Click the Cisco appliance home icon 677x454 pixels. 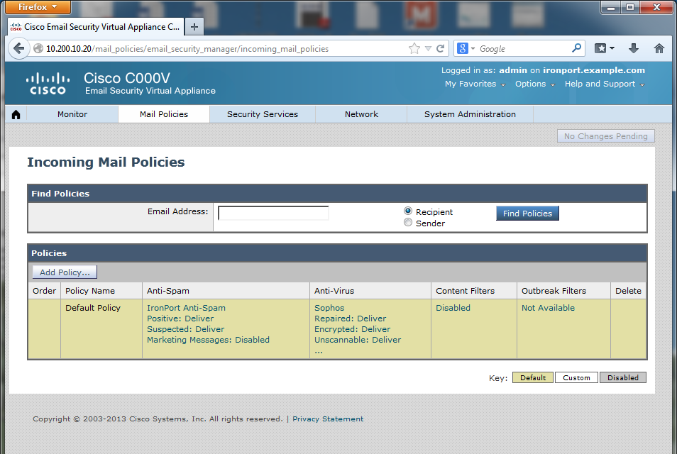[x=16, y=114]
